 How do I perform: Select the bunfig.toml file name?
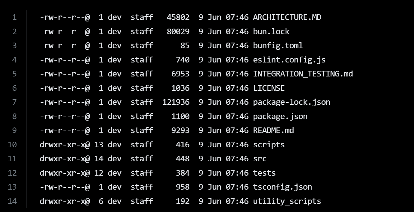click(x=278, y=46)
